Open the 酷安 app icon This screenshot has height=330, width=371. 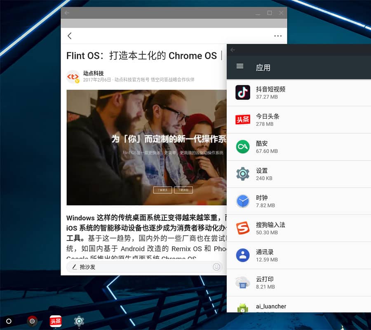click(x=242, y=146)
